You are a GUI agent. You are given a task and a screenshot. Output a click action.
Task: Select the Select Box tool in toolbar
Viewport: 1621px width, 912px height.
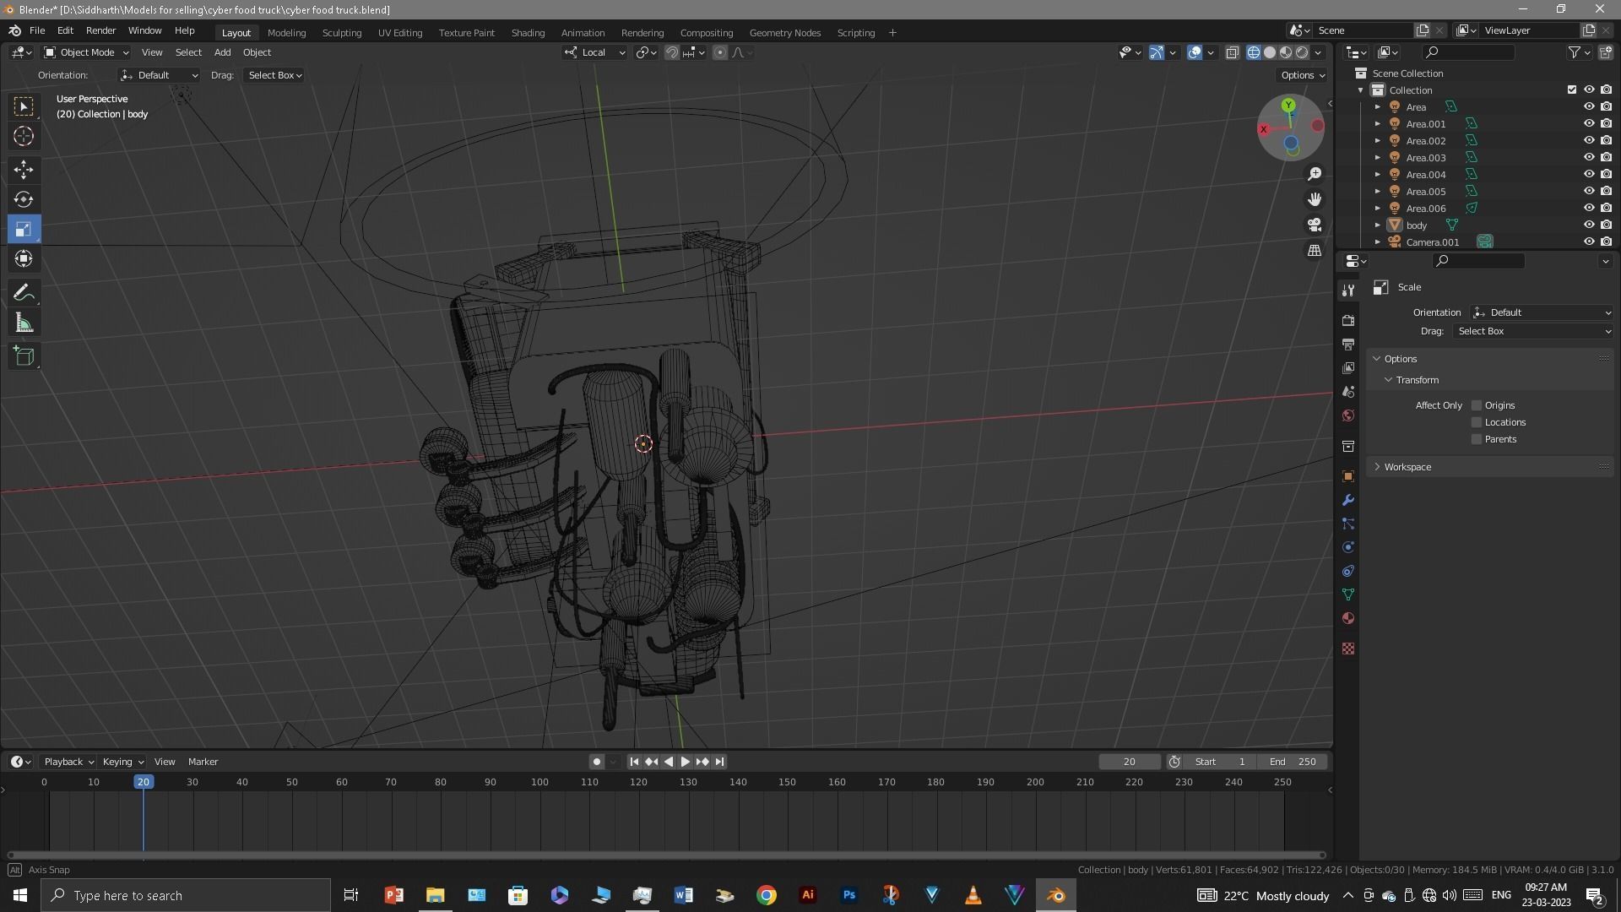(x=24, y=106)
